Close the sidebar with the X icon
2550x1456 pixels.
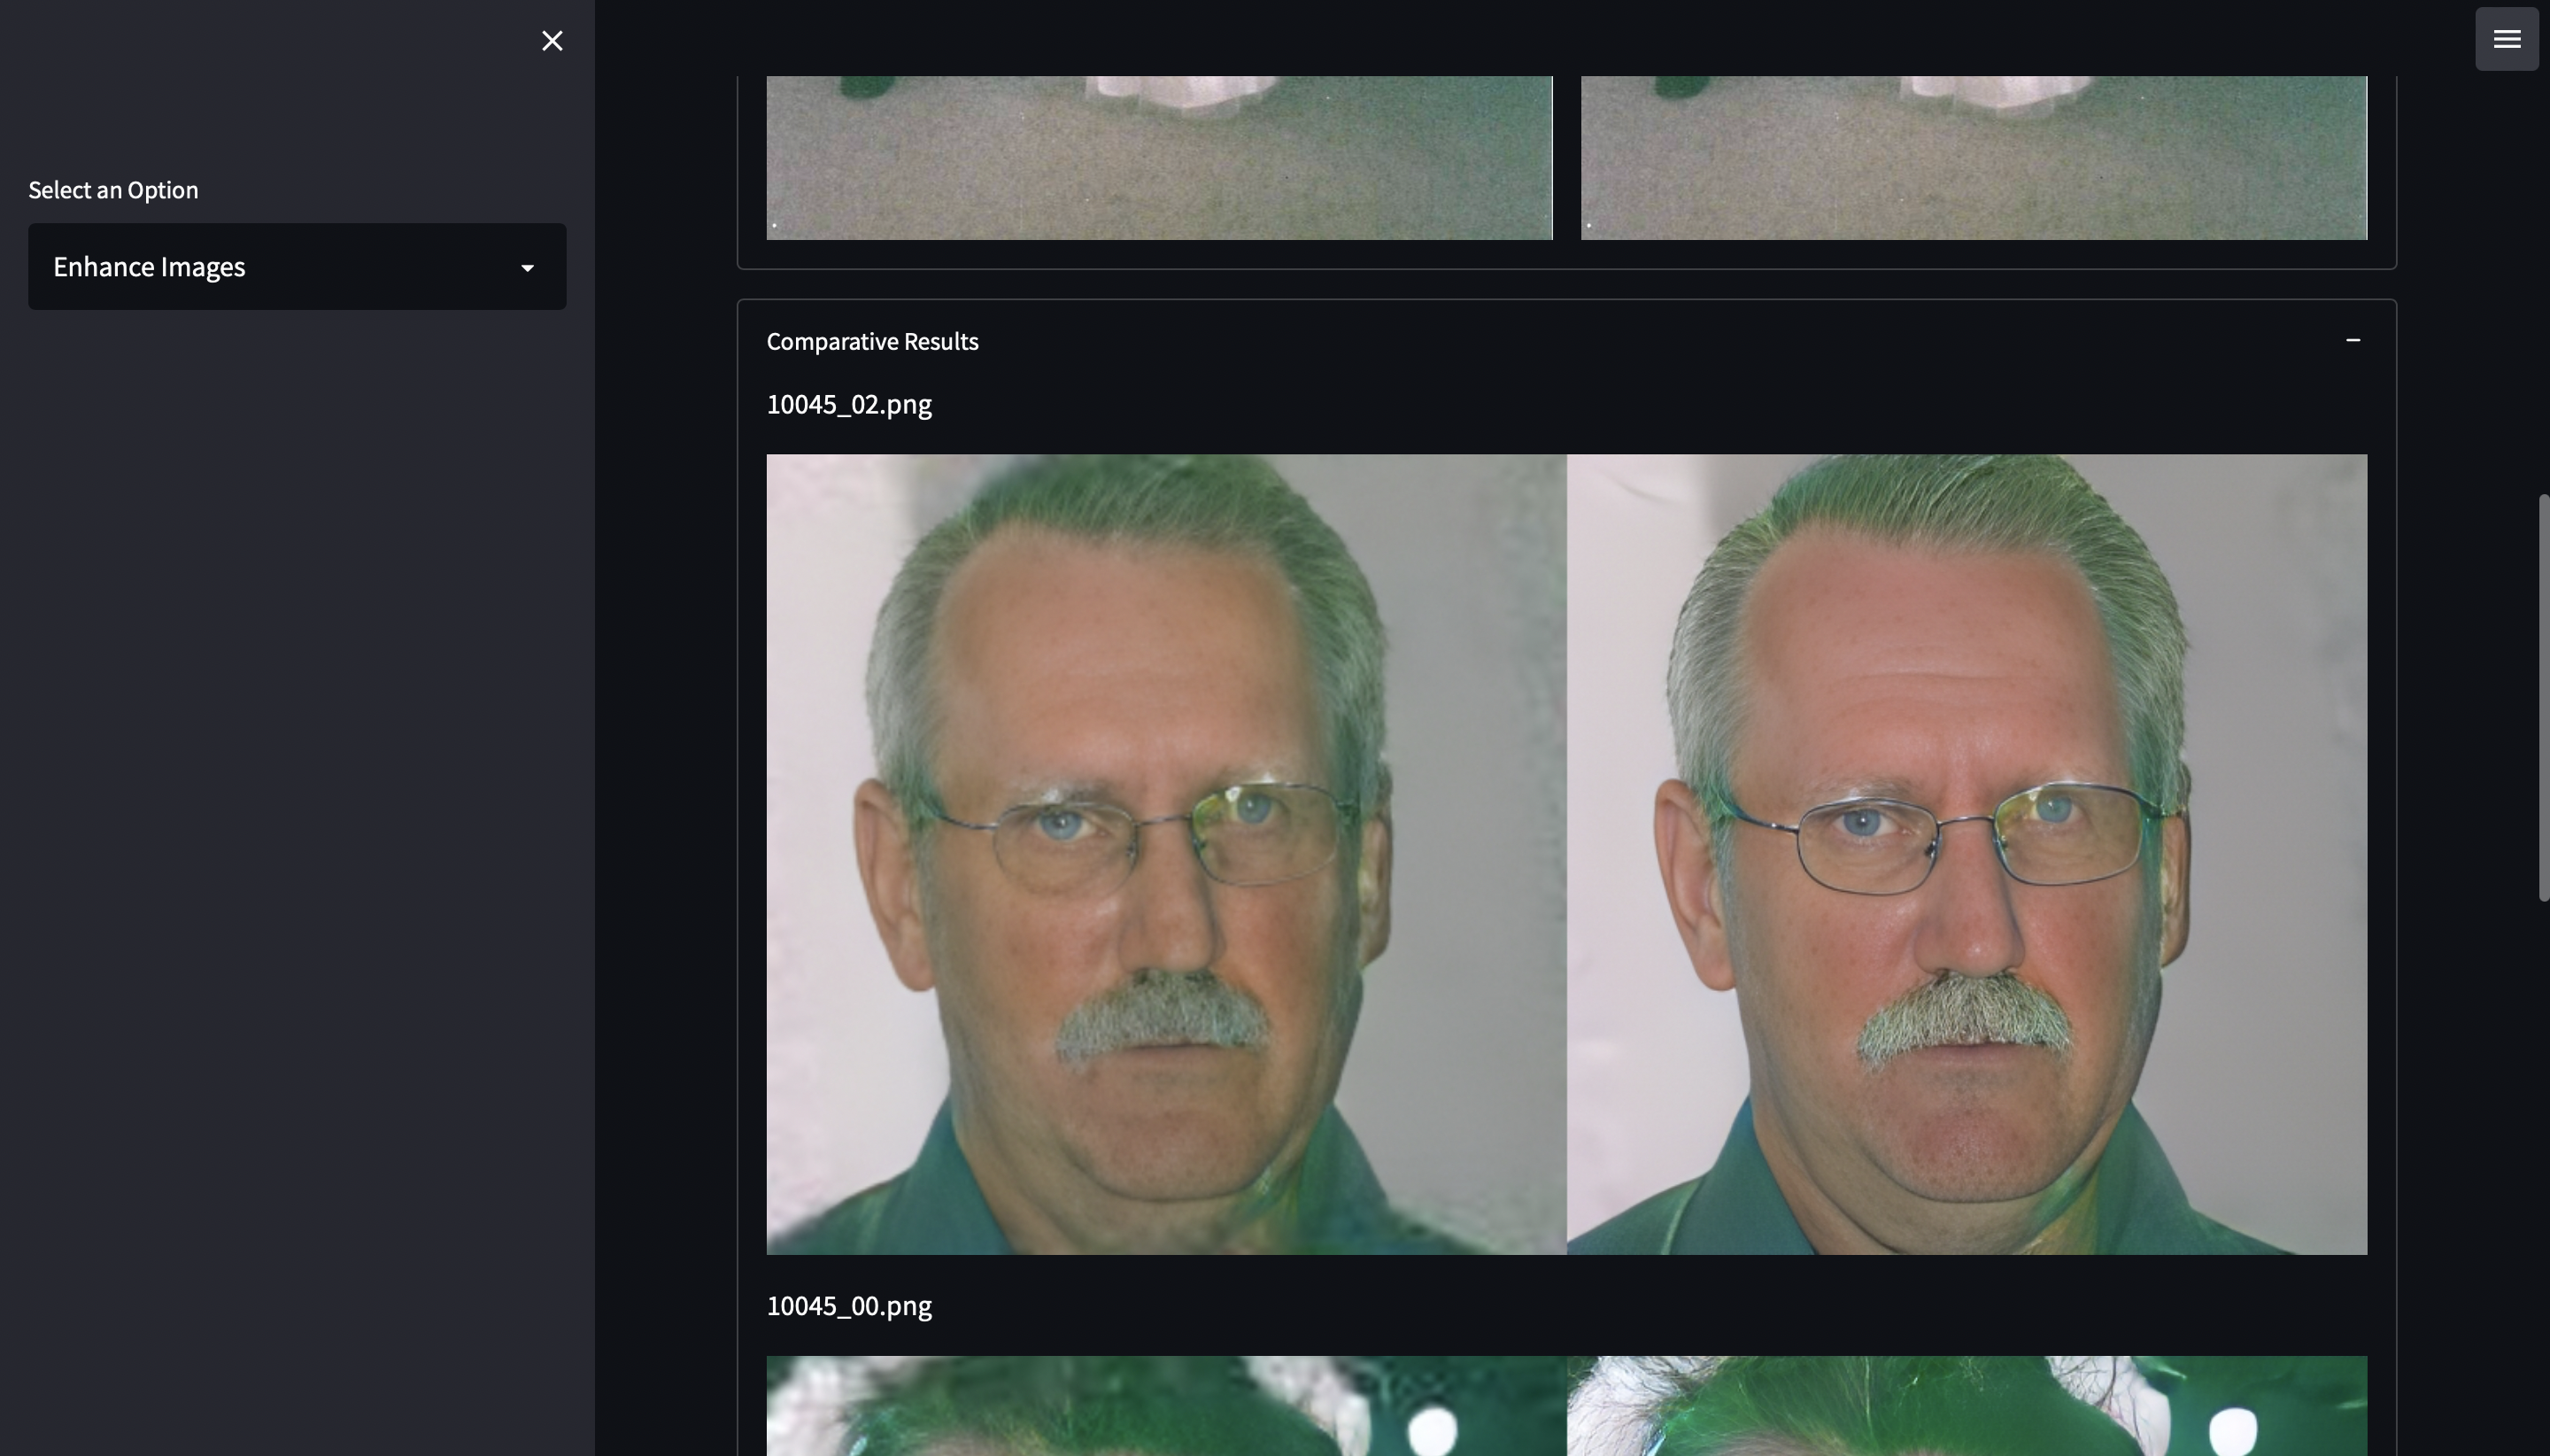[x=552, y=40]
